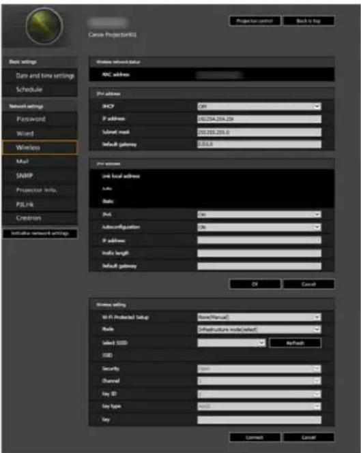The image size is (361, 453).
Task: Open the Projector control page
Action: pos(255,21)
